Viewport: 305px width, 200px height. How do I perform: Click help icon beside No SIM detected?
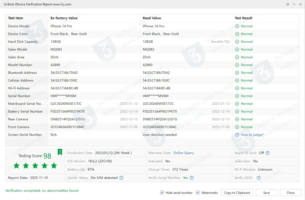click(x=121, y=178)
